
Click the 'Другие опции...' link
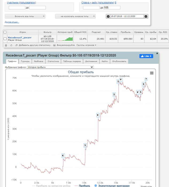12,22
